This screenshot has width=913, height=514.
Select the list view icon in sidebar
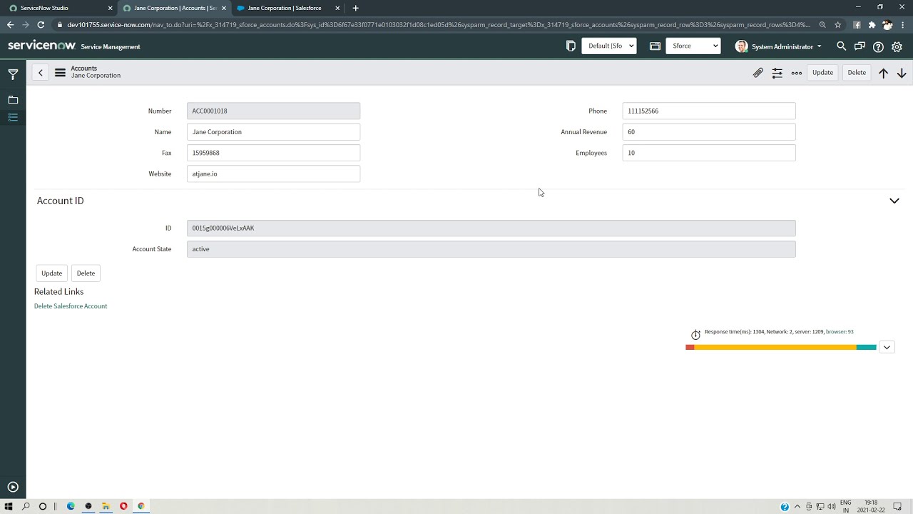point(12,117)
